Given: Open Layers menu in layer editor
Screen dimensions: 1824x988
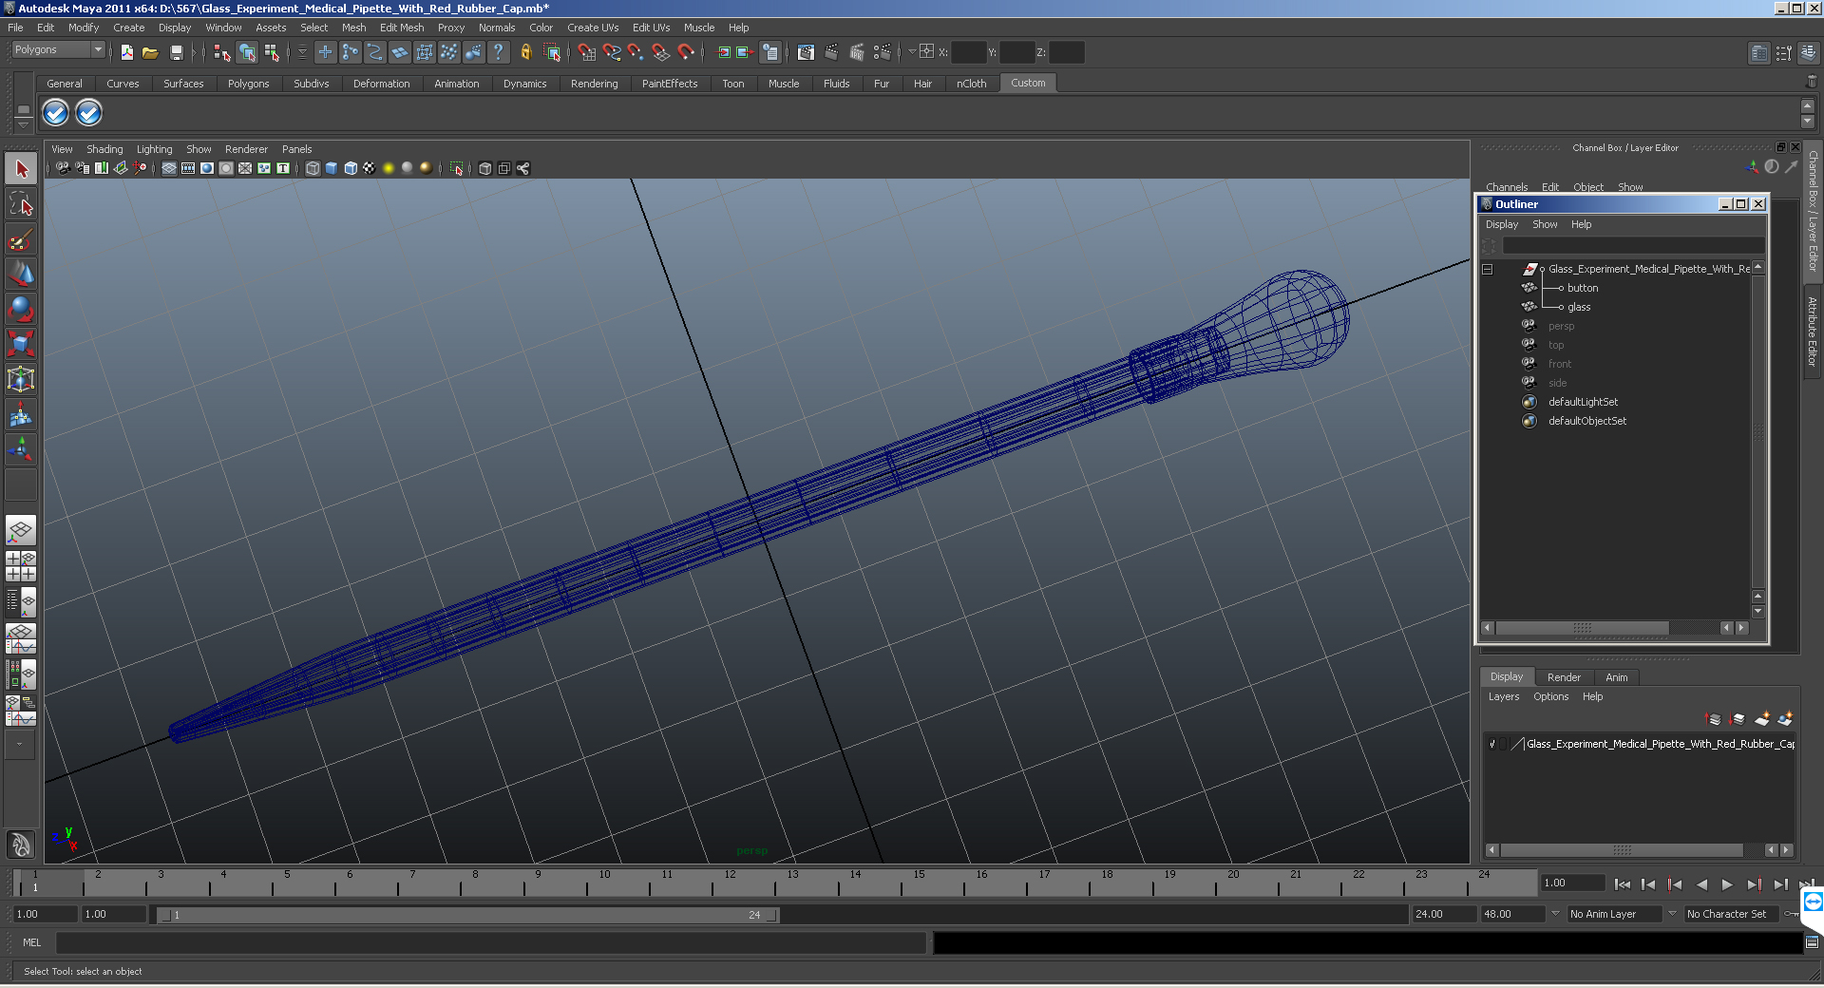Looking at the screenshot, I should pos(1503,696).
